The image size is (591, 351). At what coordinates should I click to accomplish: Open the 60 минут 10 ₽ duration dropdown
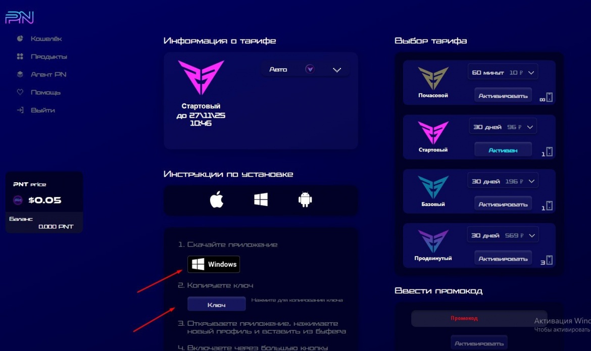(x=503, y=72)
